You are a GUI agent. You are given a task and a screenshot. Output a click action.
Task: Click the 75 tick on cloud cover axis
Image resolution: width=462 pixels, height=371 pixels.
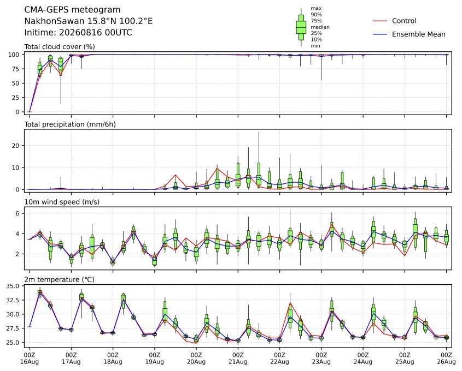15,69
